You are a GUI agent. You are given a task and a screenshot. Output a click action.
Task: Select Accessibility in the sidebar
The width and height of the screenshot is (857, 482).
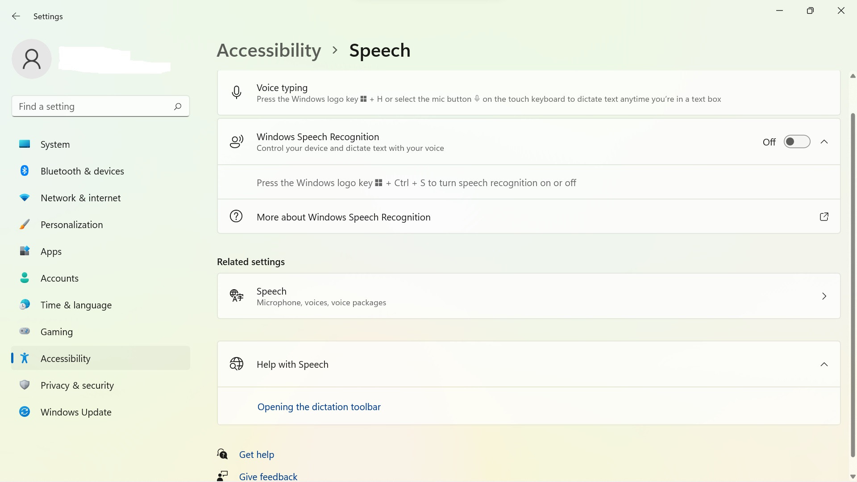100,358
